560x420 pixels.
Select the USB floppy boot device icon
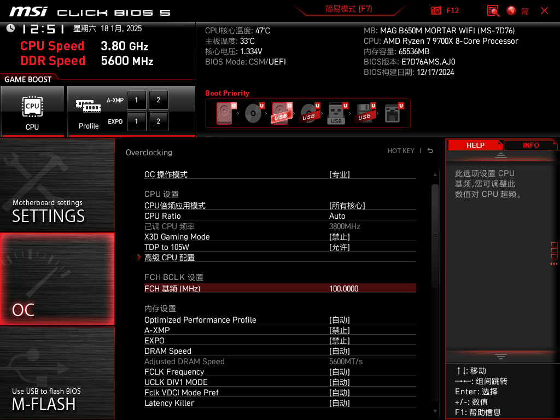(365, 113)
